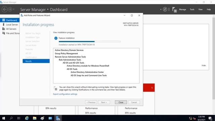
Task: Refresh the Server Manager dashboard
Action: (x=165, y=9)
